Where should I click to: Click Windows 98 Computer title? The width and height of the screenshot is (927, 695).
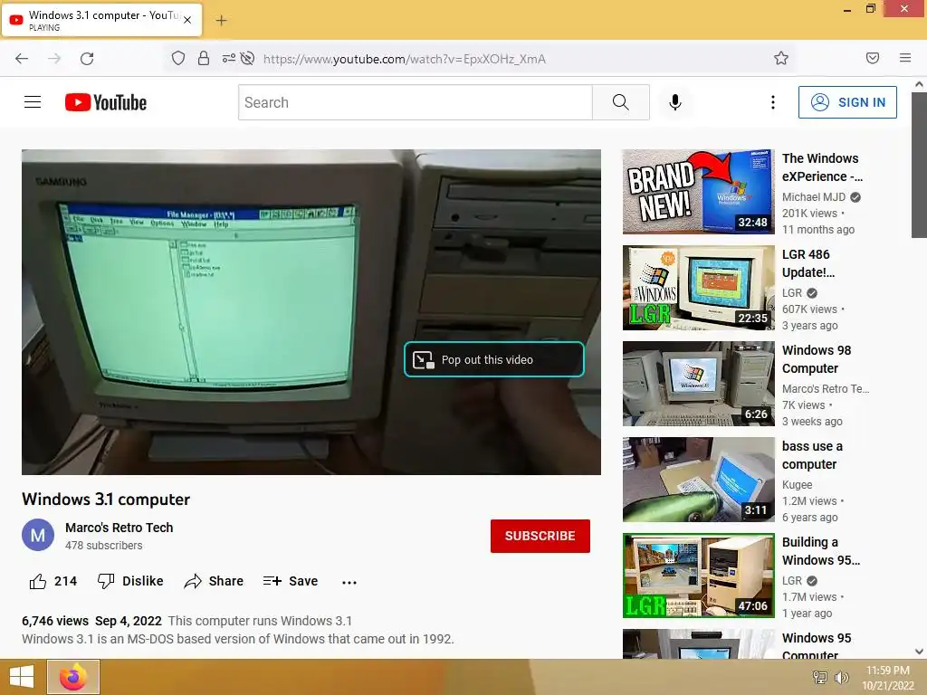[x=817, y=358]
